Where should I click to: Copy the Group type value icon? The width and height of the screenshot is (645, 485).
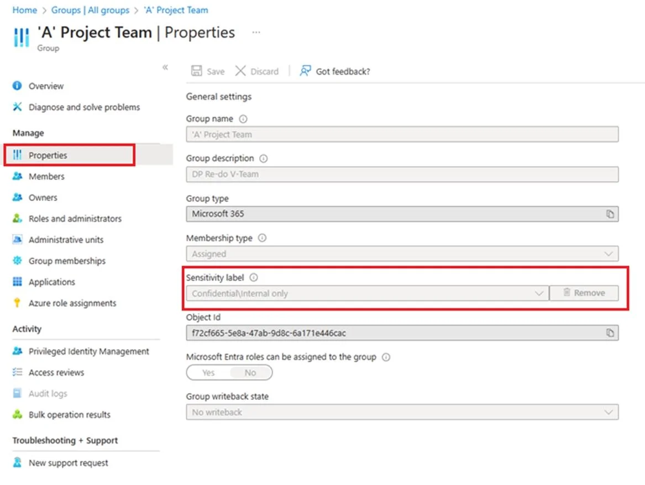point(610,214)
